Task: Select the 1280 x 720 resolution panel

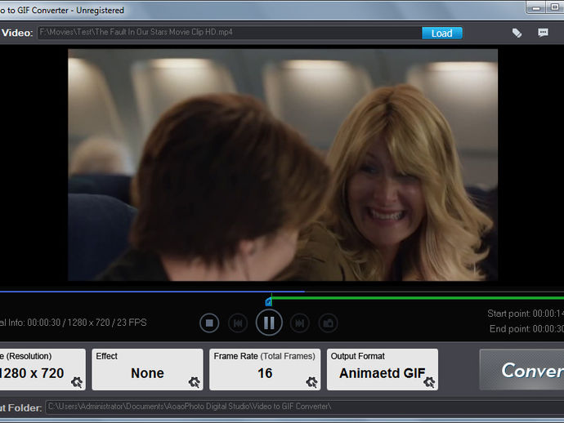Action: 43,369
